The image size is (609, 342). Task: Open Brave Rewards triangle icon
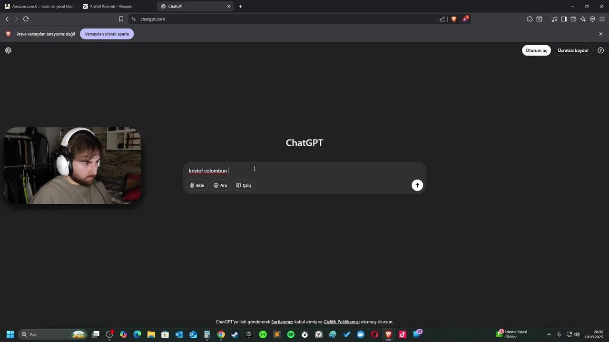click(x=465, y=19)
